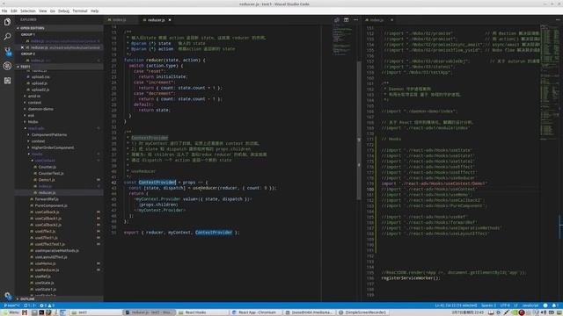Open the Help menu
The width and height of the screenshot is (563, 316).
coord(94,11)
